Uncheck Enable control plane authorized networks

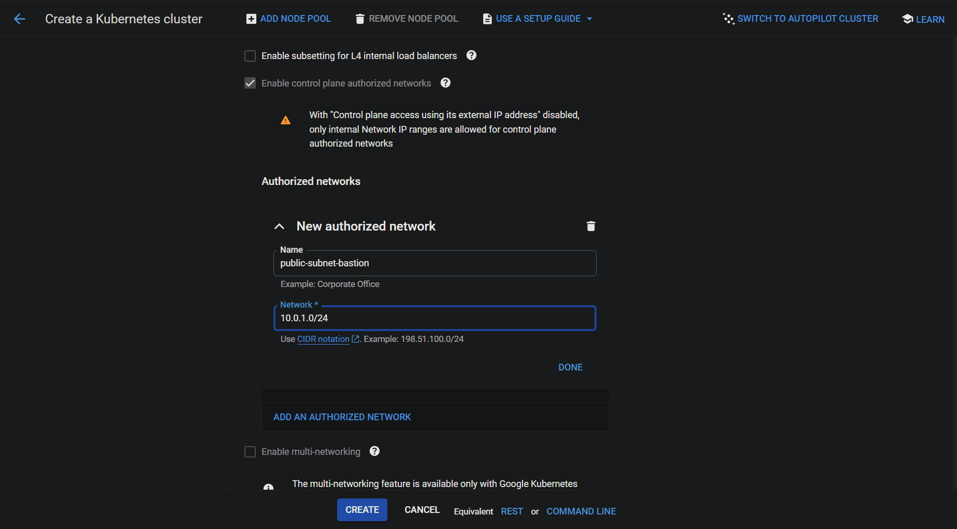click(250, 83)
